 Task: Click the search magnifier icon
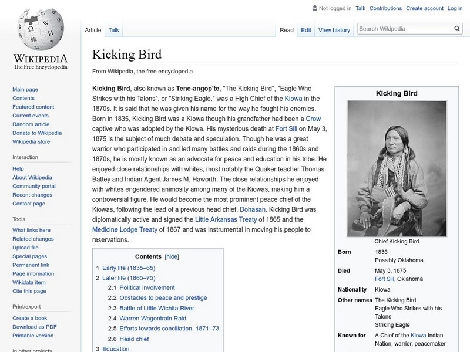point(457,28)
